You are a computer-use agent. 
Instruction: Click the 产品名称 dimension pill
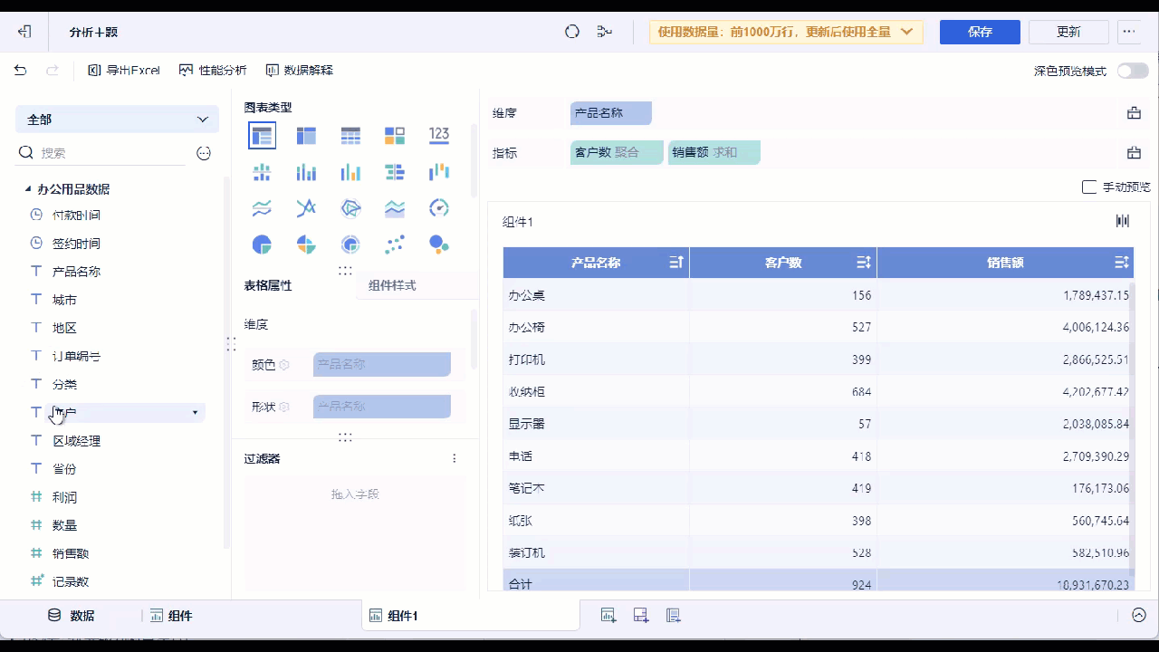[x=611, y=113]
